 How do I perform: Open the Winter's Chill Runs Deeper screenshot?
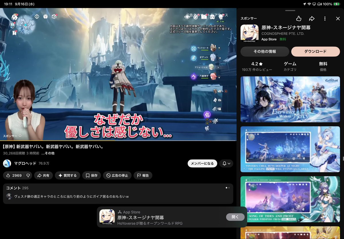290,149
